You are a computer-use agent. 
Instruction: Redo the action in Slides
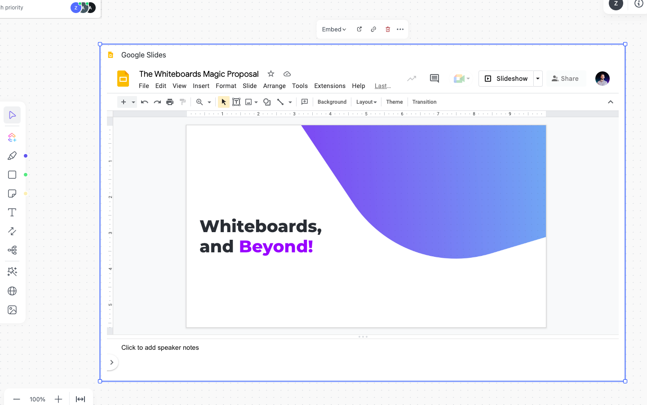157,102
